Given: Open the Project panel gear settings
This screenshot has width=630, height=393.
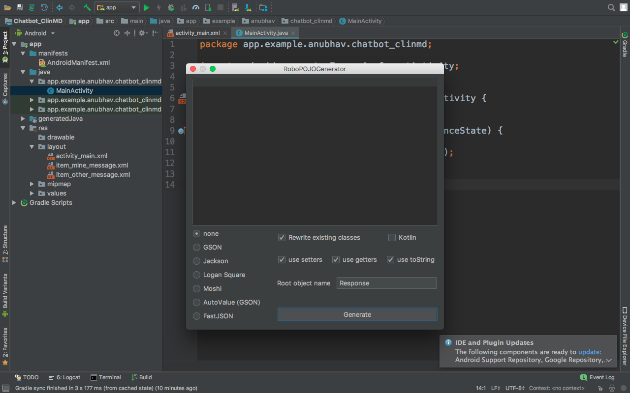Looking at the screenshot, I should (x=143, y=33).
